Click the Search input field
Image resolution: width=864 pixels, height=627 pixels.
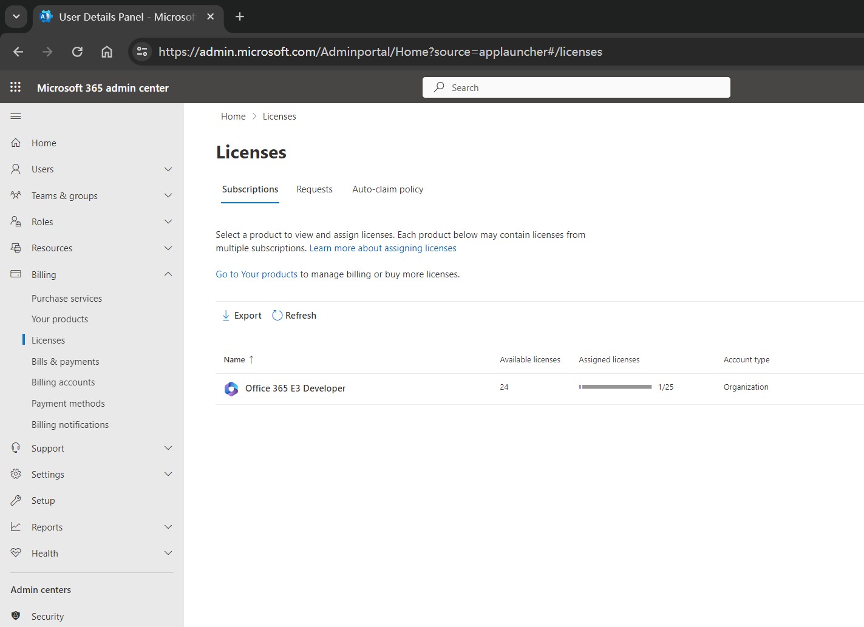[576, 87]
